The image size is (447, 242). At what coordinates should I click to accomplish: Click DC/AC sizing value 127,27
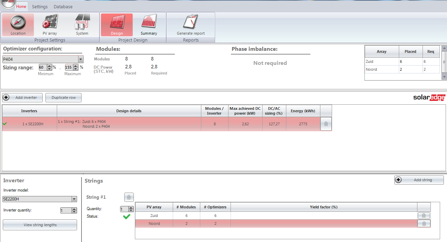(x=274, y=124)
